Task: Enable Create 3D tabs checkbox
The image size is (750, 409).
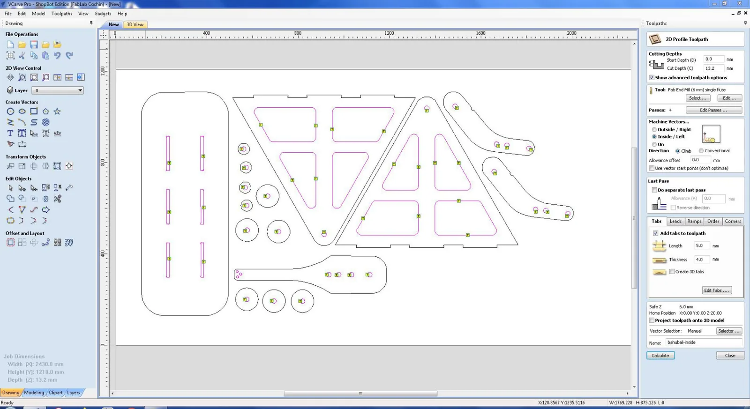Action: coord(672,272)
